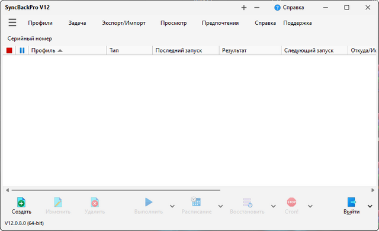The height and width of the screenshot is (231, 379).
Task: Click the blue pause column header icon
Action: pyautogui.click(x=22, y=50)
